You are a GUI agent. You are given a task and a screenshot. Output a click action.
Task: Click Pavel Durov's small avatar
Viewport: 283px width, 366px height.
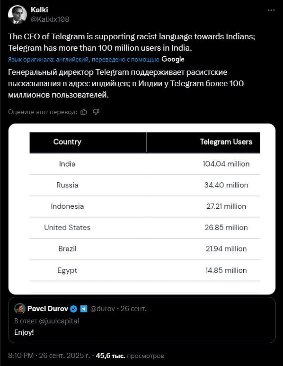[19, 309]
